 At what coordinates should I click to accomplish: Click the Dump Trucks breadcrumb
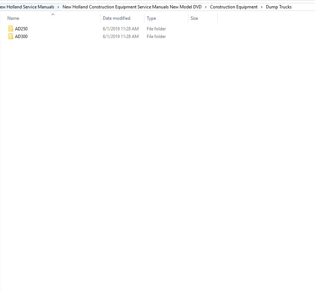point(279,7)
